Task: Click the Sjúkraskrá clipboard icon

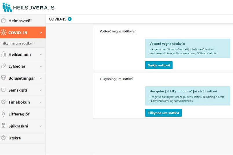Action: click(3, 126)
